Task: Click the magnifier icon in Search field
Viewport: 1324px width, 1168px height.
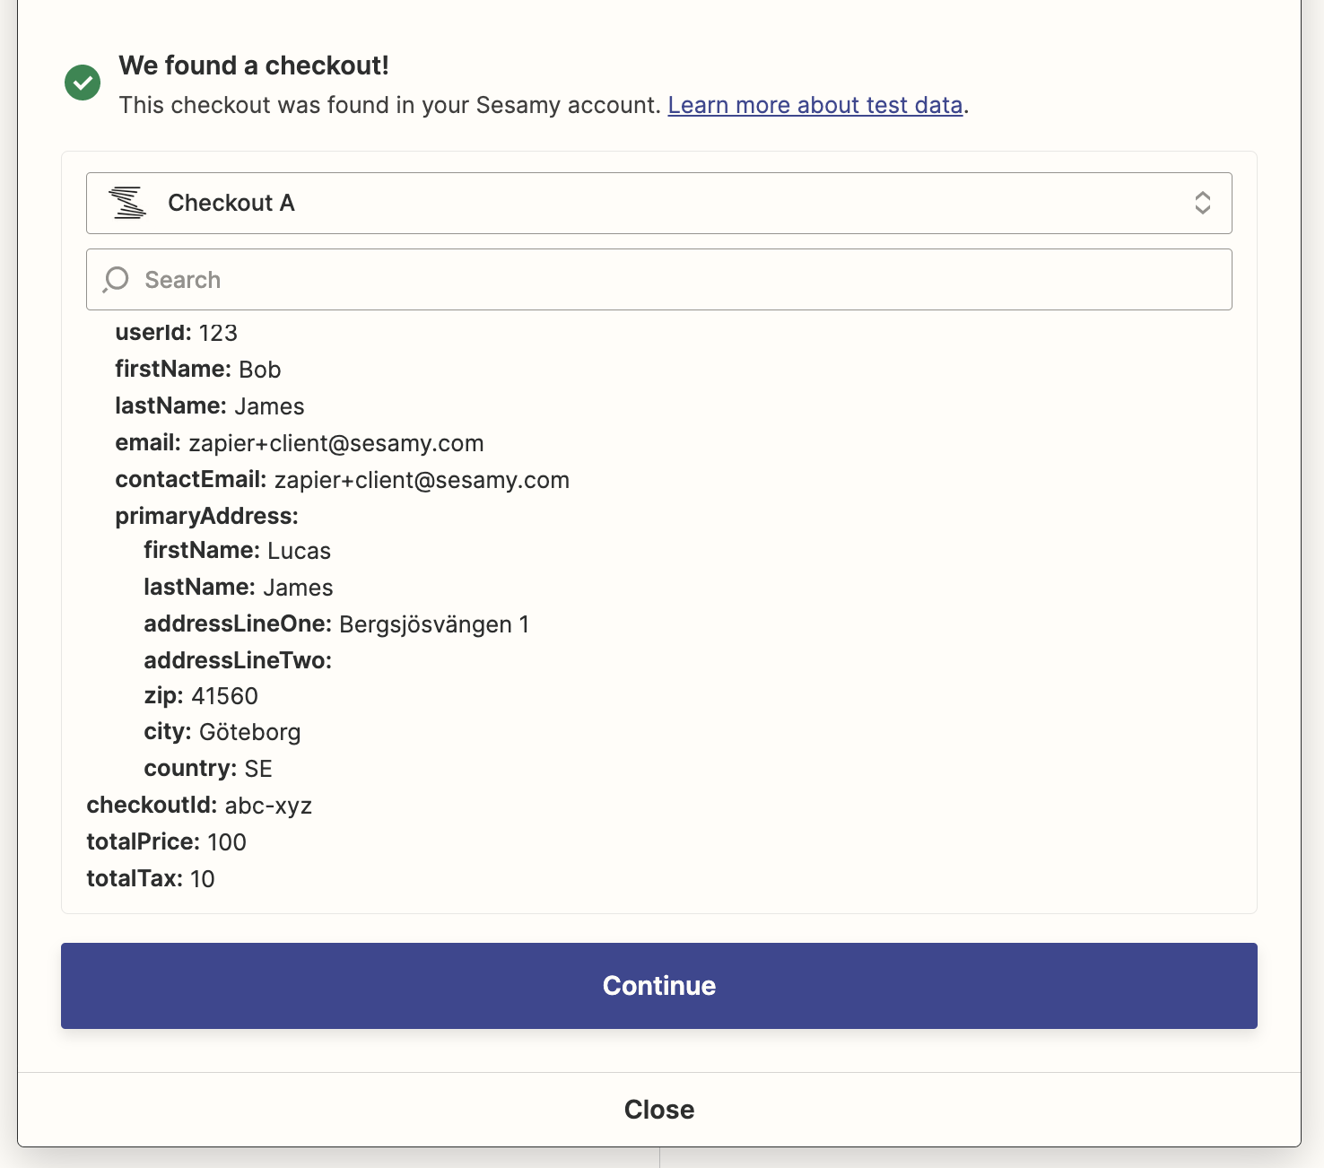Action: 116,280
